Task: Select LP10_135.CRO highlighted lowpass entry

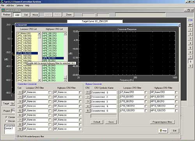Action: pyautogui.click(x=27, y=53)
